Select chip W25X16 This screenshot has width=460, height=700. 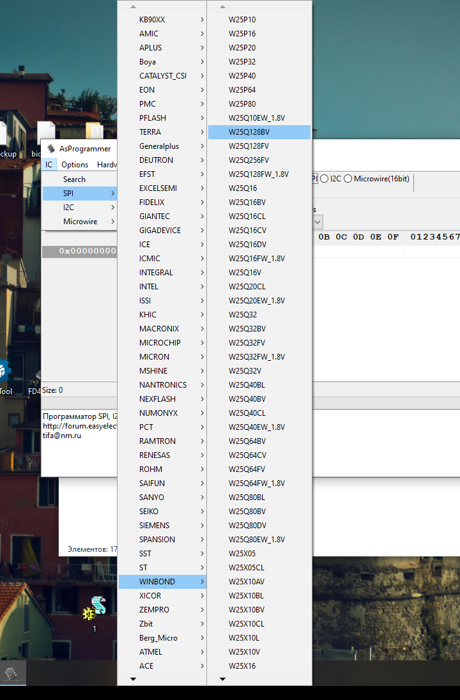[x=259, y=666]
